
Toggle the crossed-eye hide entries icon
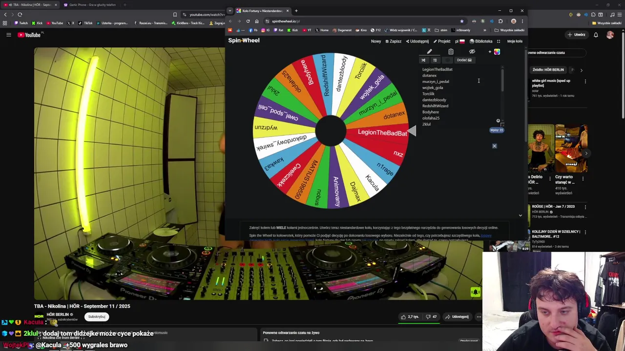(x=472, y=52)
